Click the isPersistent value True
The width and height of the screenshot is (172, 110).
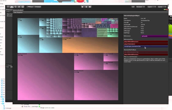point(142,29)
